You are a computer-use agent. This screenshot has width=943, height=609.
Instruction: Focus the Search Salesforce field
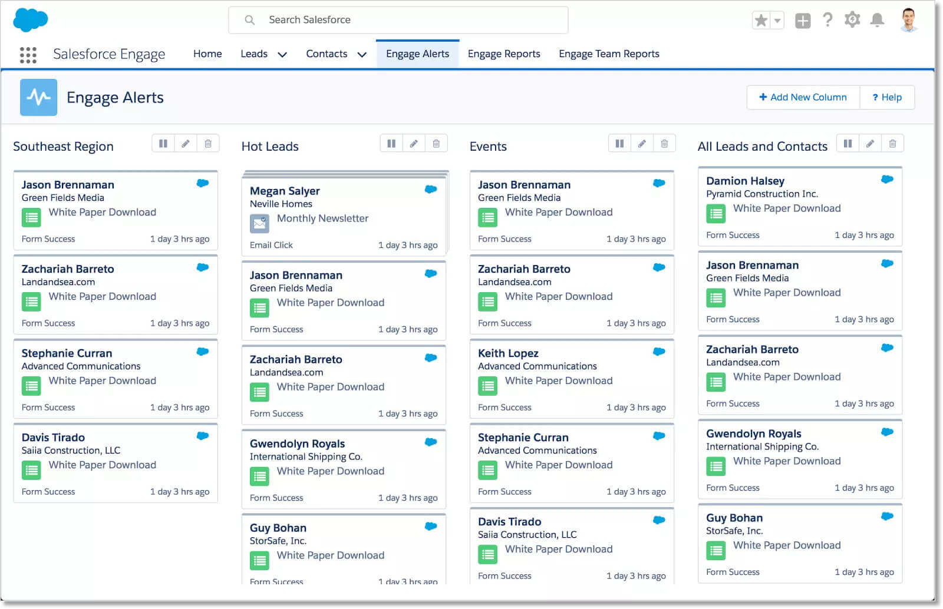398,20
